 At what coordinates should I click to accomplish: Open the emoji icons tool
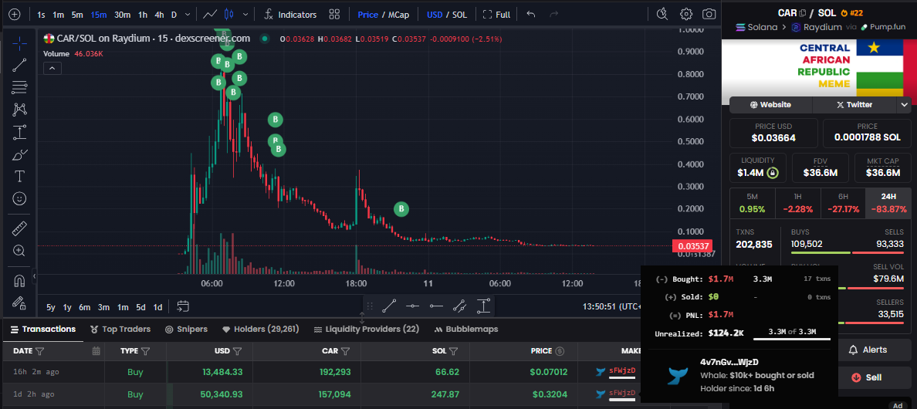tap(19, 198)
